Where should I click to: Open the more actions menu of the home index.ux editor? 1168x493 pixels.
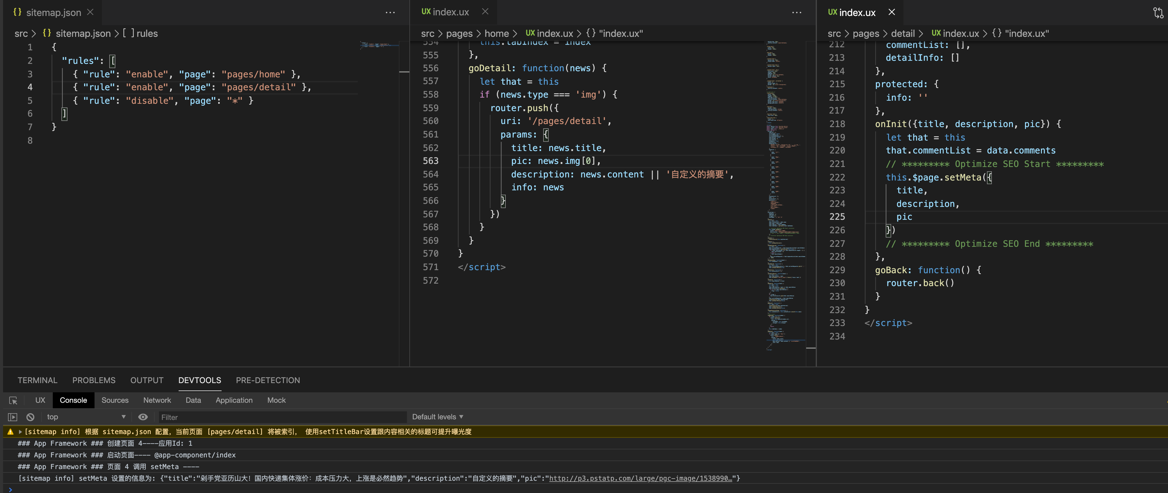tap(797, 13)
